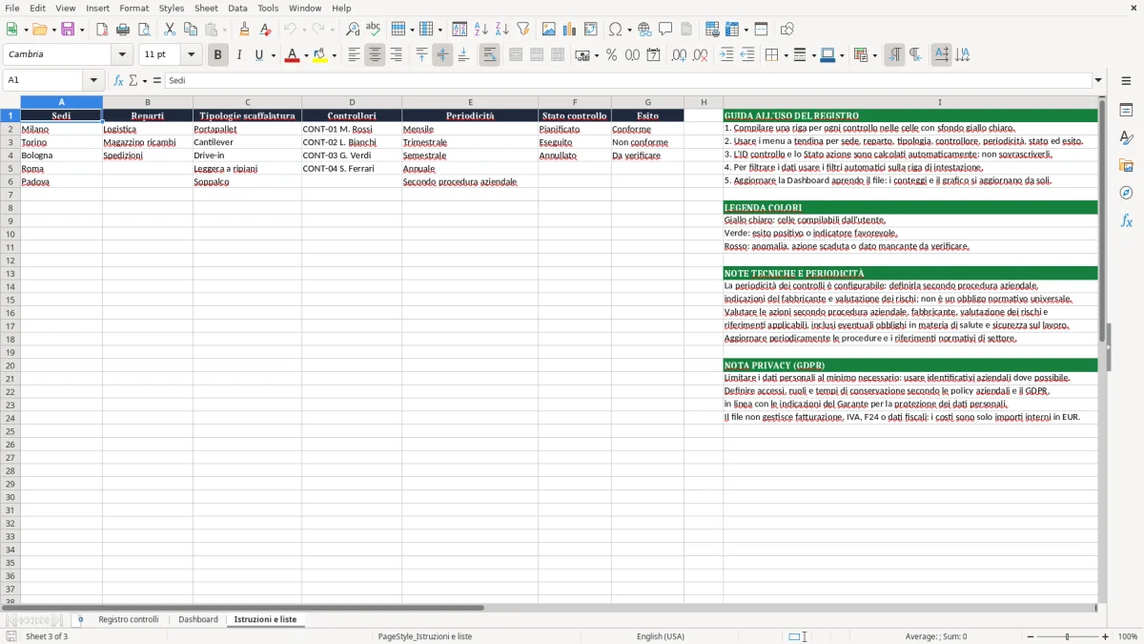Toggle Align Left
The image size is (1144, 644).
tap(354, 55)
